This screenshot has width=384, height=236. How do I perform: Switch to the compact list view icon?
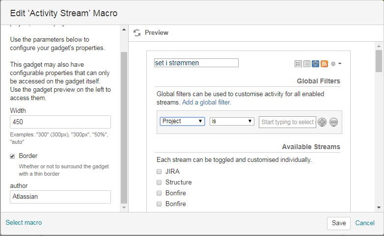coord(307,64)
